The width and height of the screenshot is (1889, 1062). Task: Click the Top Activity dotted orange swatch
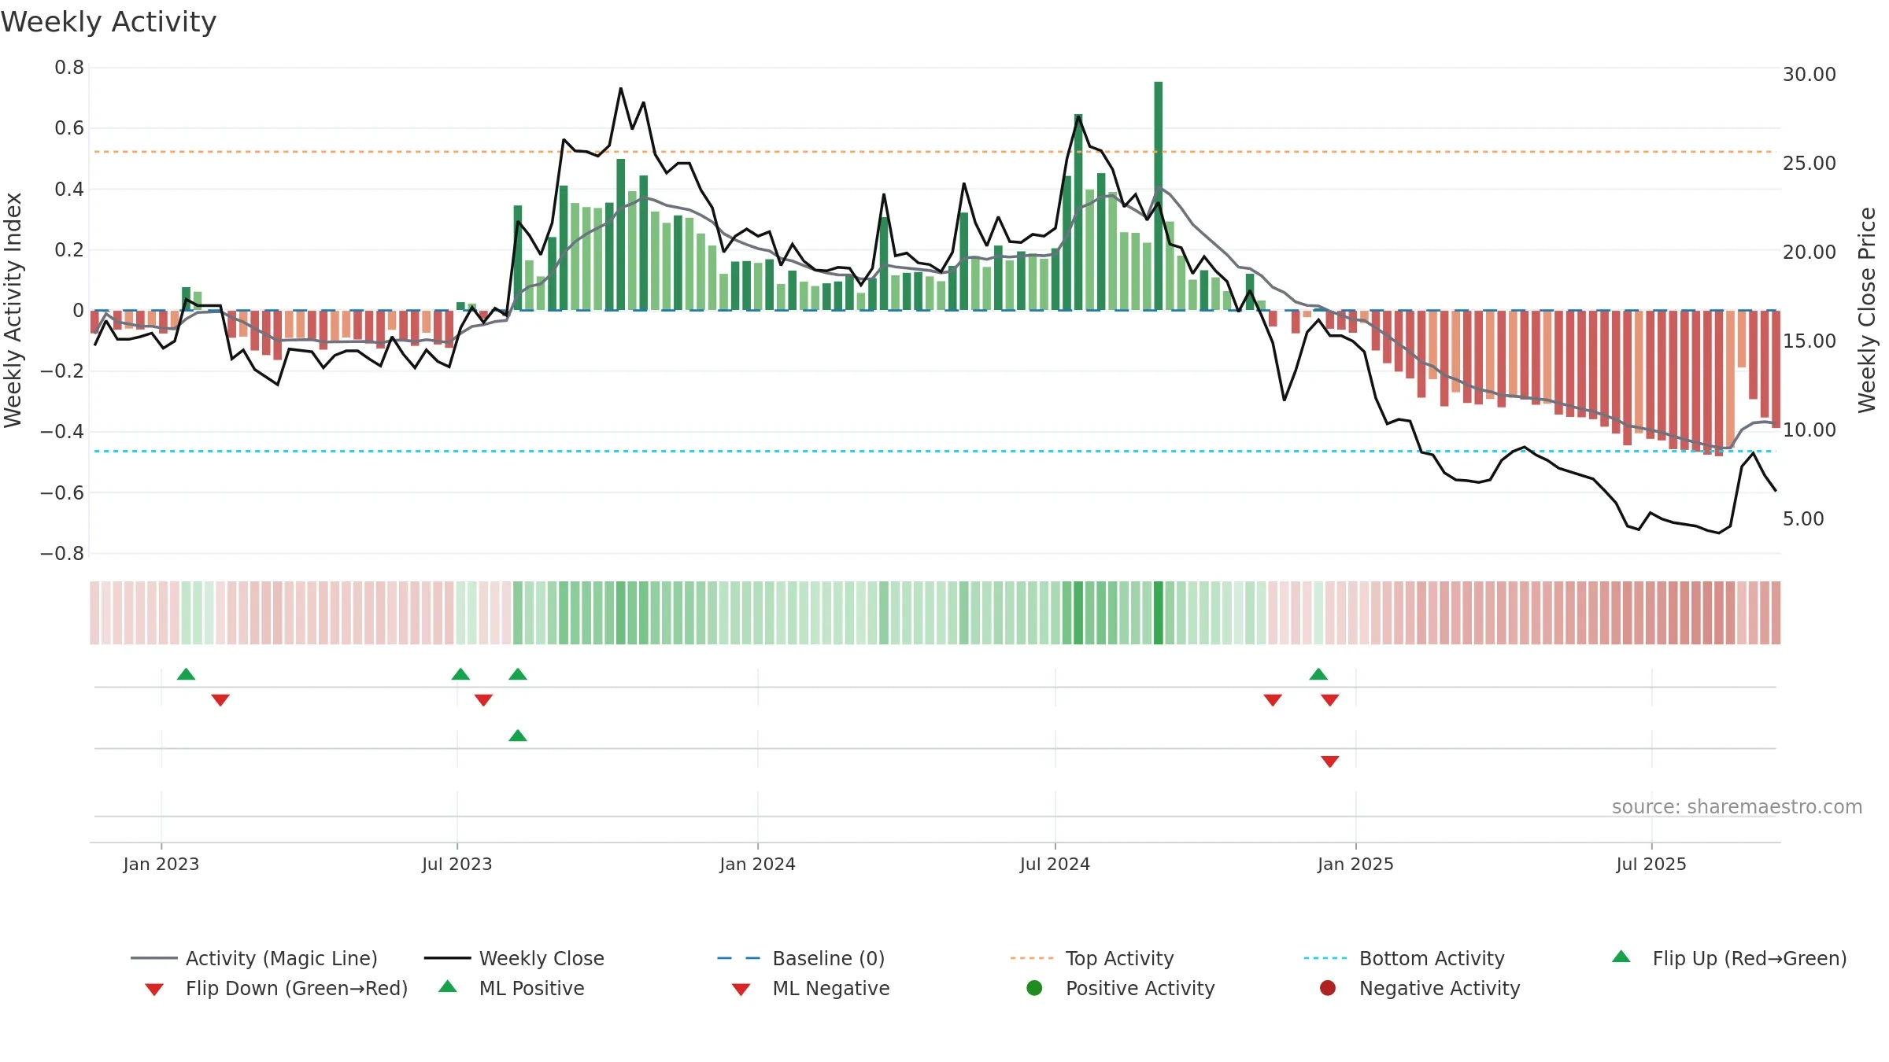[1033, 958]
